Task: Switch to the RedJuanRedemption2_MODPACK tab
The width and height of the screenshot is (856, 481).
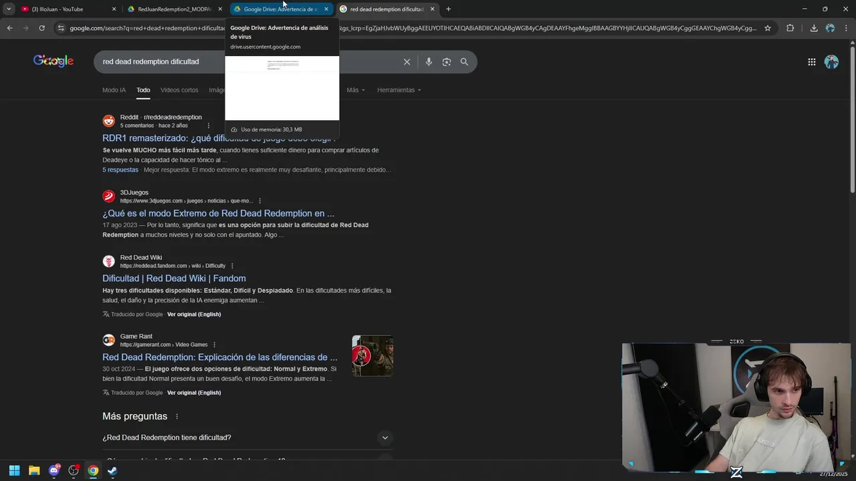Action: 175,9
